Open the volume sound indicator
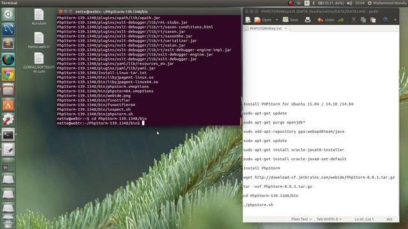 pyautogui.click(x=349, y=3)
